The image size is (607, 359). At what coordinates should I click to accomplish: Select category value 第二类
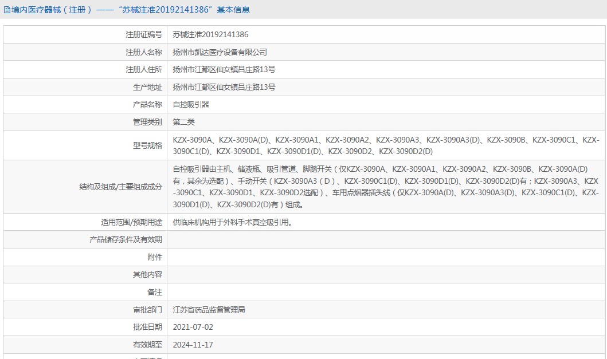(x=183, y=123)
